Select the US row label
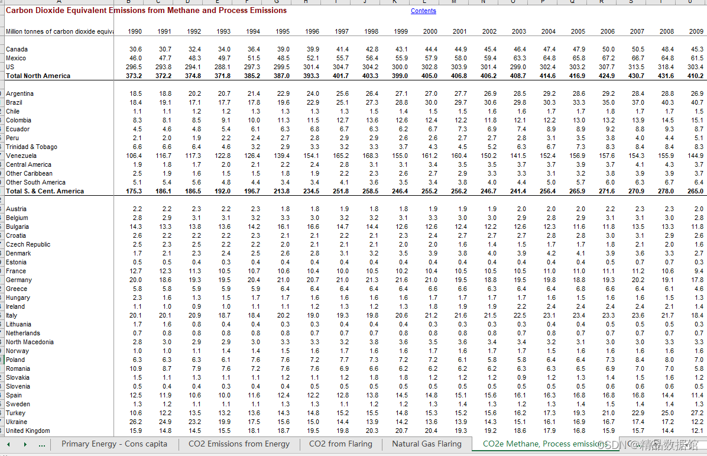 (x=10, y=67)
